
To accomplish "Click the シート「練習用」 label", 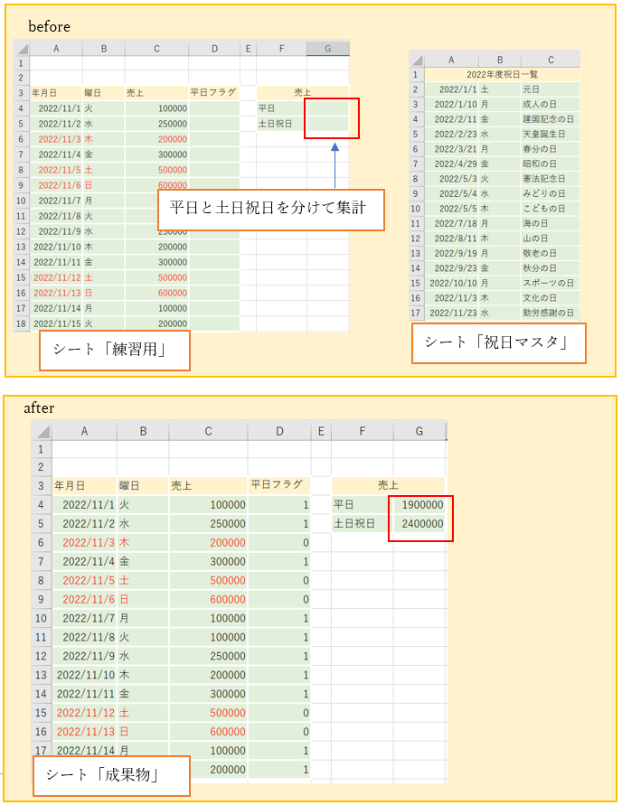I will [114, 351].
